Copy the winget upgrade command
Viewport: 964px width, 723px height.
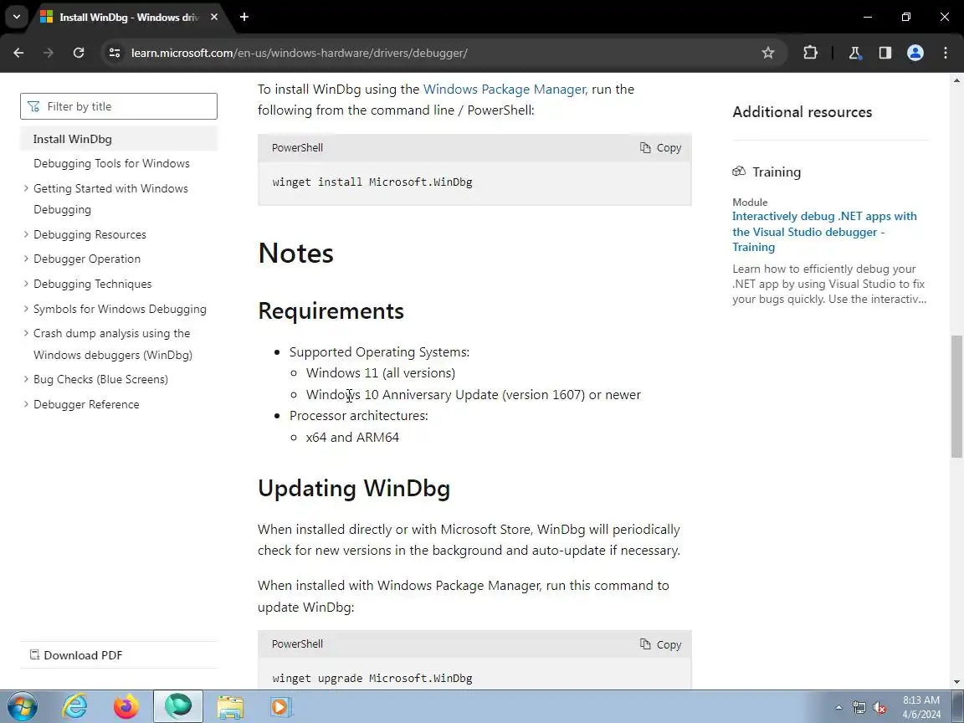coord(660,644)
